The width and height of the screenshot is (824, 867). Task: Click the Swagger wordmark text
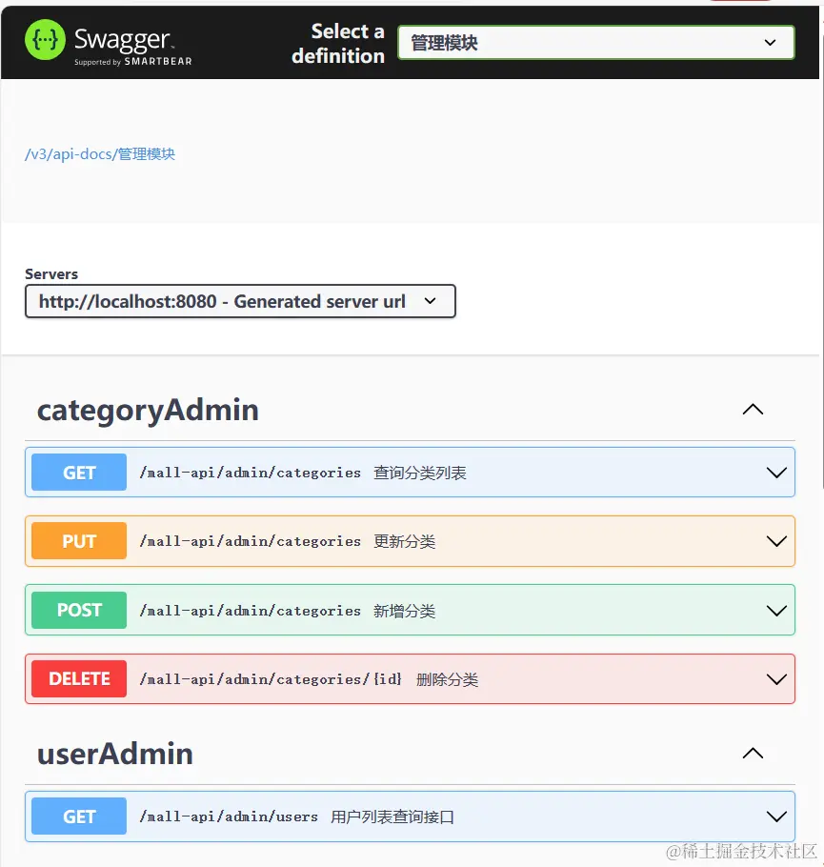123,40
